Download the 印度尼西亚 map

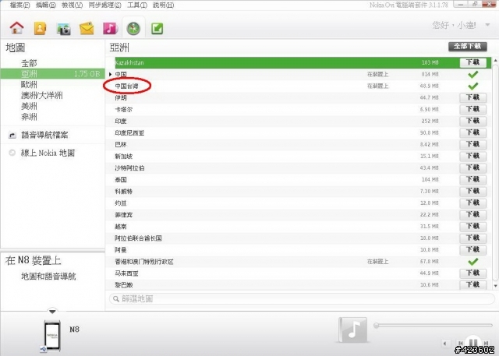pyautogui.click(x=473, y=133)
